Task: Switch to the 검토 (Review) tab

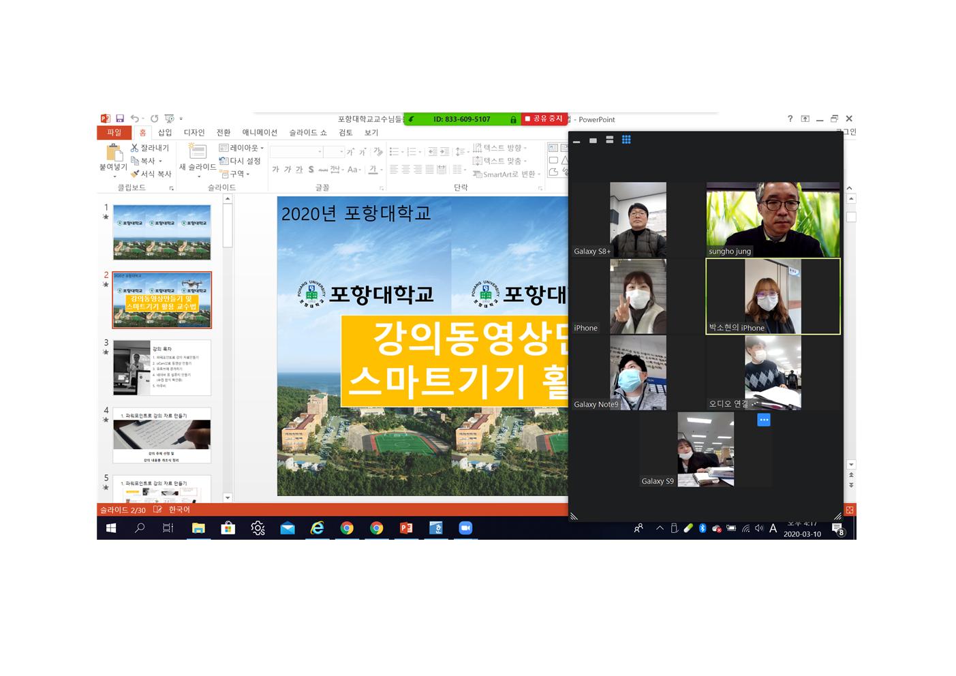Action: coord(345,133)
